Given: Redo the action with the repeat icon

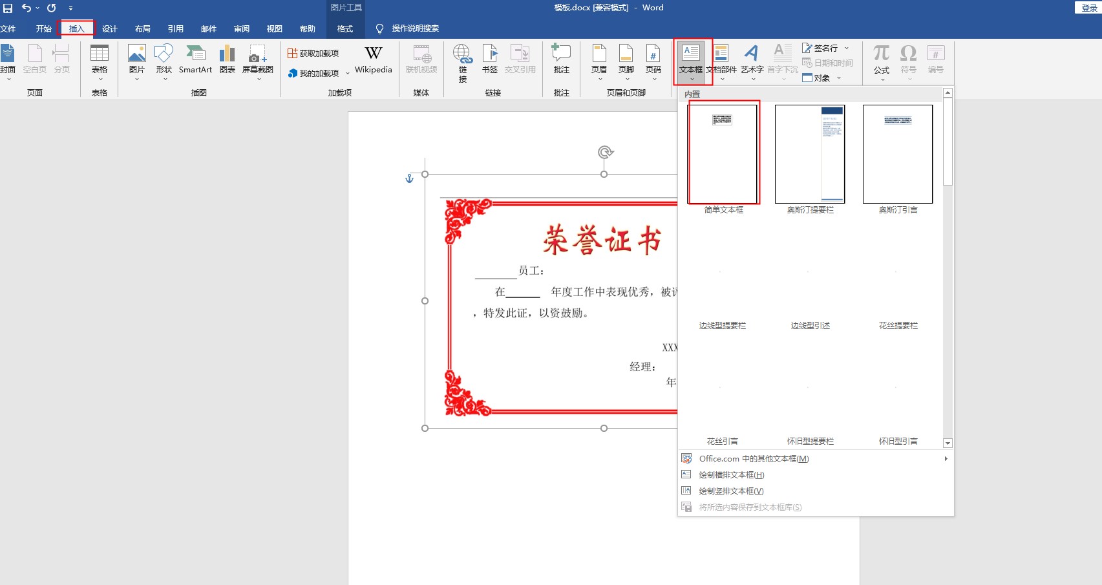Looking at the screenshot, I should pos(52,8).
